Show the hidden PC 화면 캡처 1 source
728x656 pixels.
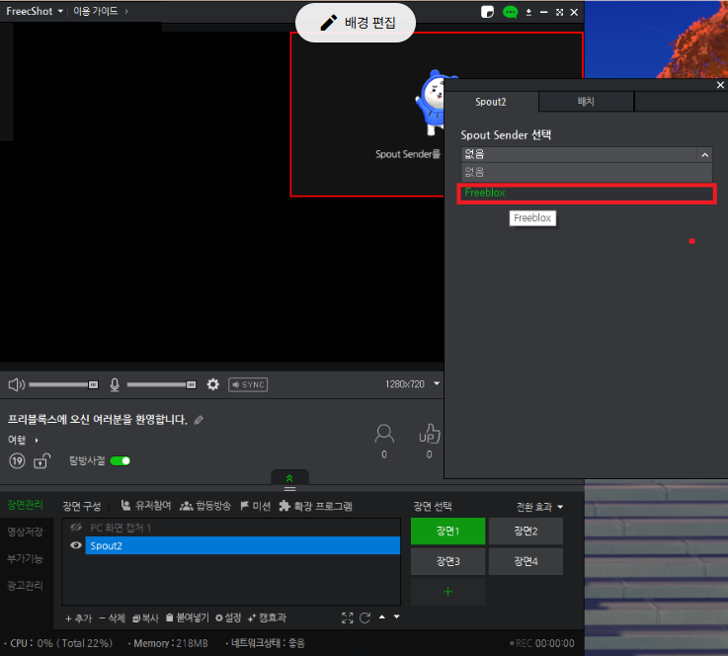(x=76, y=528)
